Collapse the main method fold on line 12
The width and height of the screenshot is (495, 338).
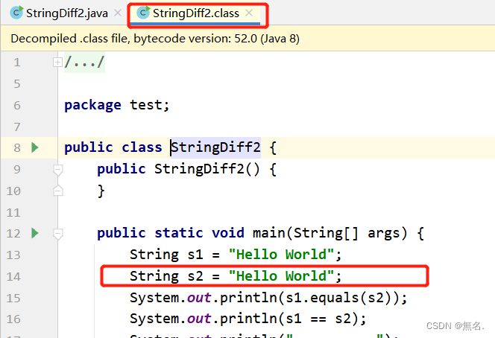(57, 234)
